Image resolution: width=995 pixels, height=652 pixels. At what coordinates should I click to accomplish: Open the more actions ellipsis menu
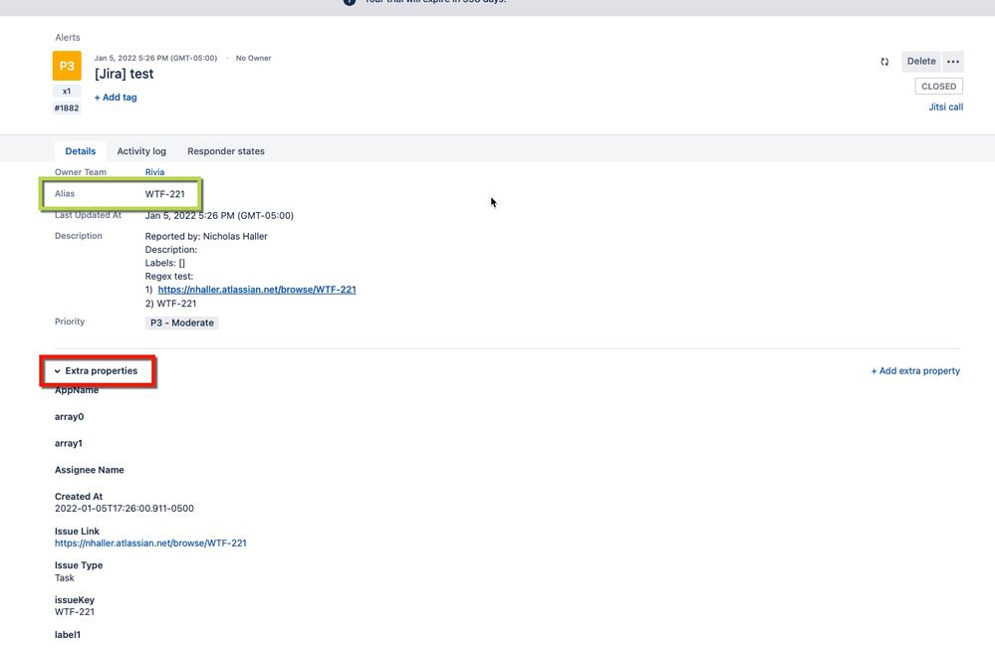tap(953, 62)
